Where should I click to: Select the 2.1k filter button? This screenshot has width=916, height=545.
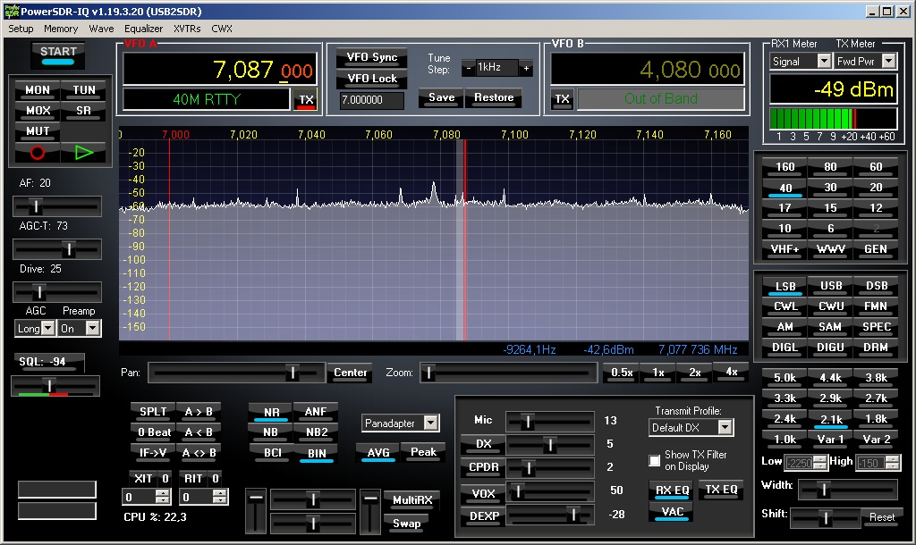coord(830,420)
